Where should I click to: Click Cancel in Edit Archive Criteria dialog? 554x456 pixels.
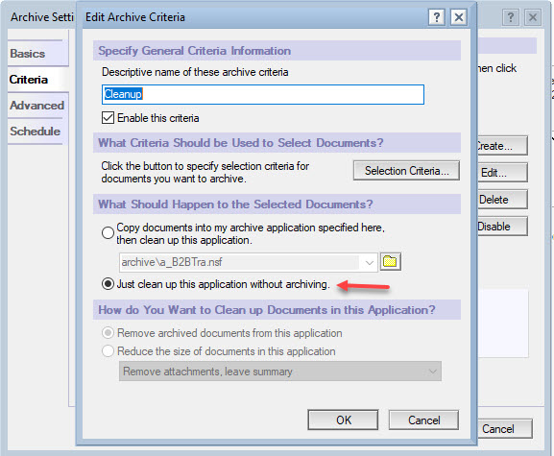[423, 420]
